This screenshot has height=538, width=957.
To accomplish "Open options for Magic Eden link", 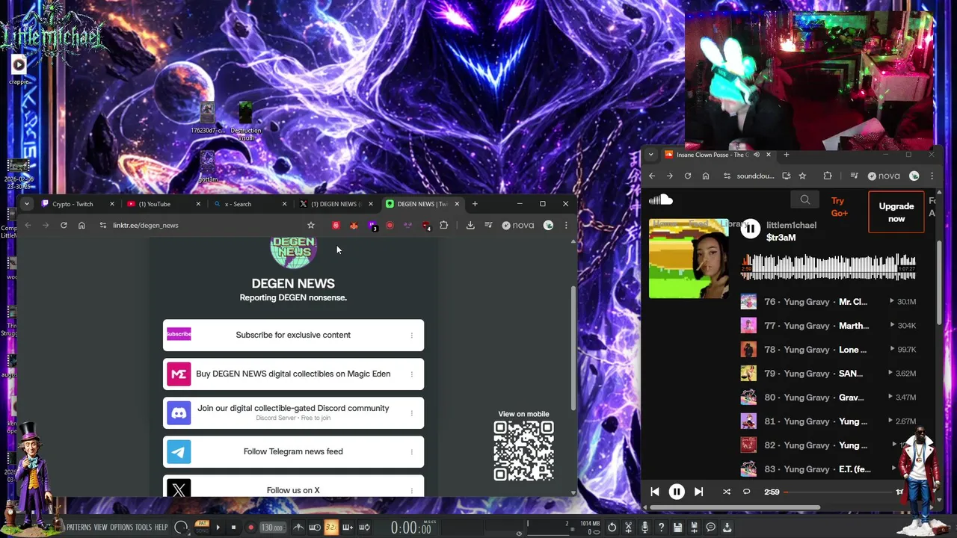I will pyautogui.click(x=411, y=374).
